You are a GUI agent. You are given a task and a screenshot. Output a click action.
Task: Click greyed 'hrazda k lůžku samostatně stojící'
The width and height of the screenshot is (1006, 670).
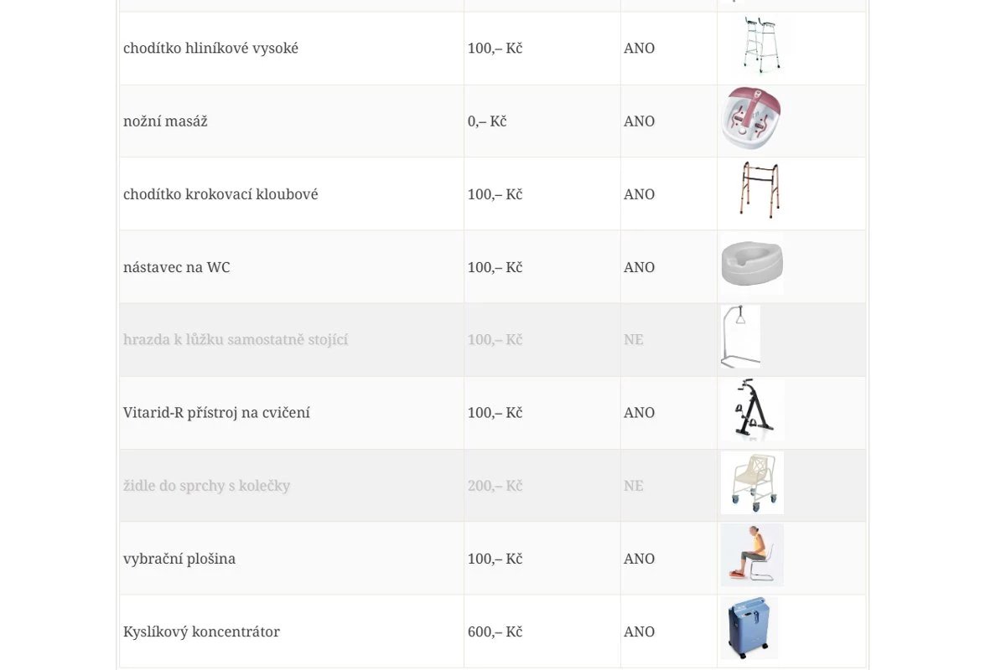[236, 340]
